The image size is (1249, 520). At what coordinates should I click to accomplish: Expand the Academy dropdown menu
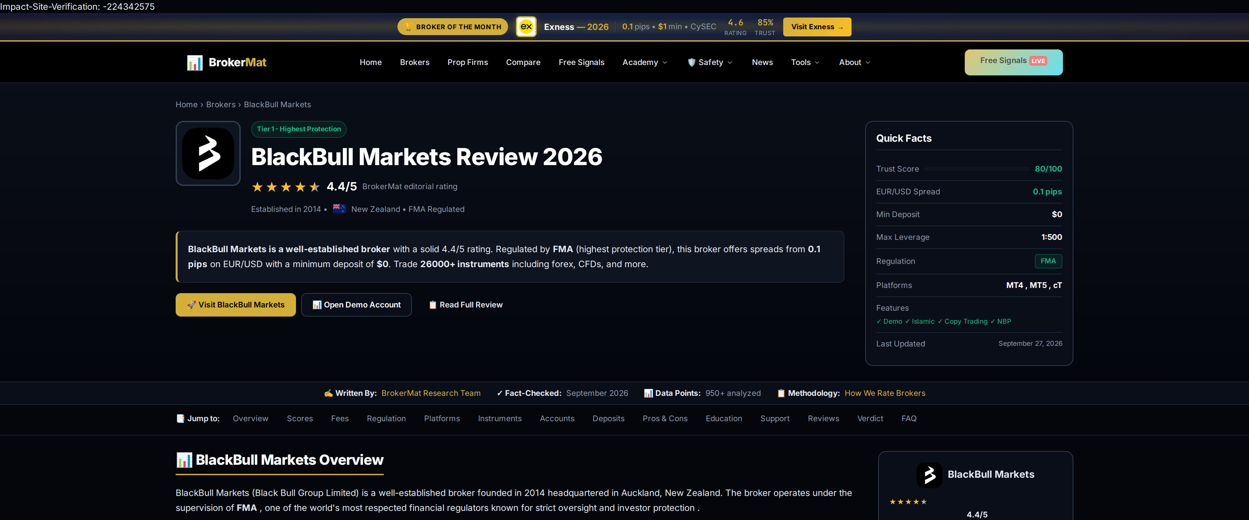(645, 62)
